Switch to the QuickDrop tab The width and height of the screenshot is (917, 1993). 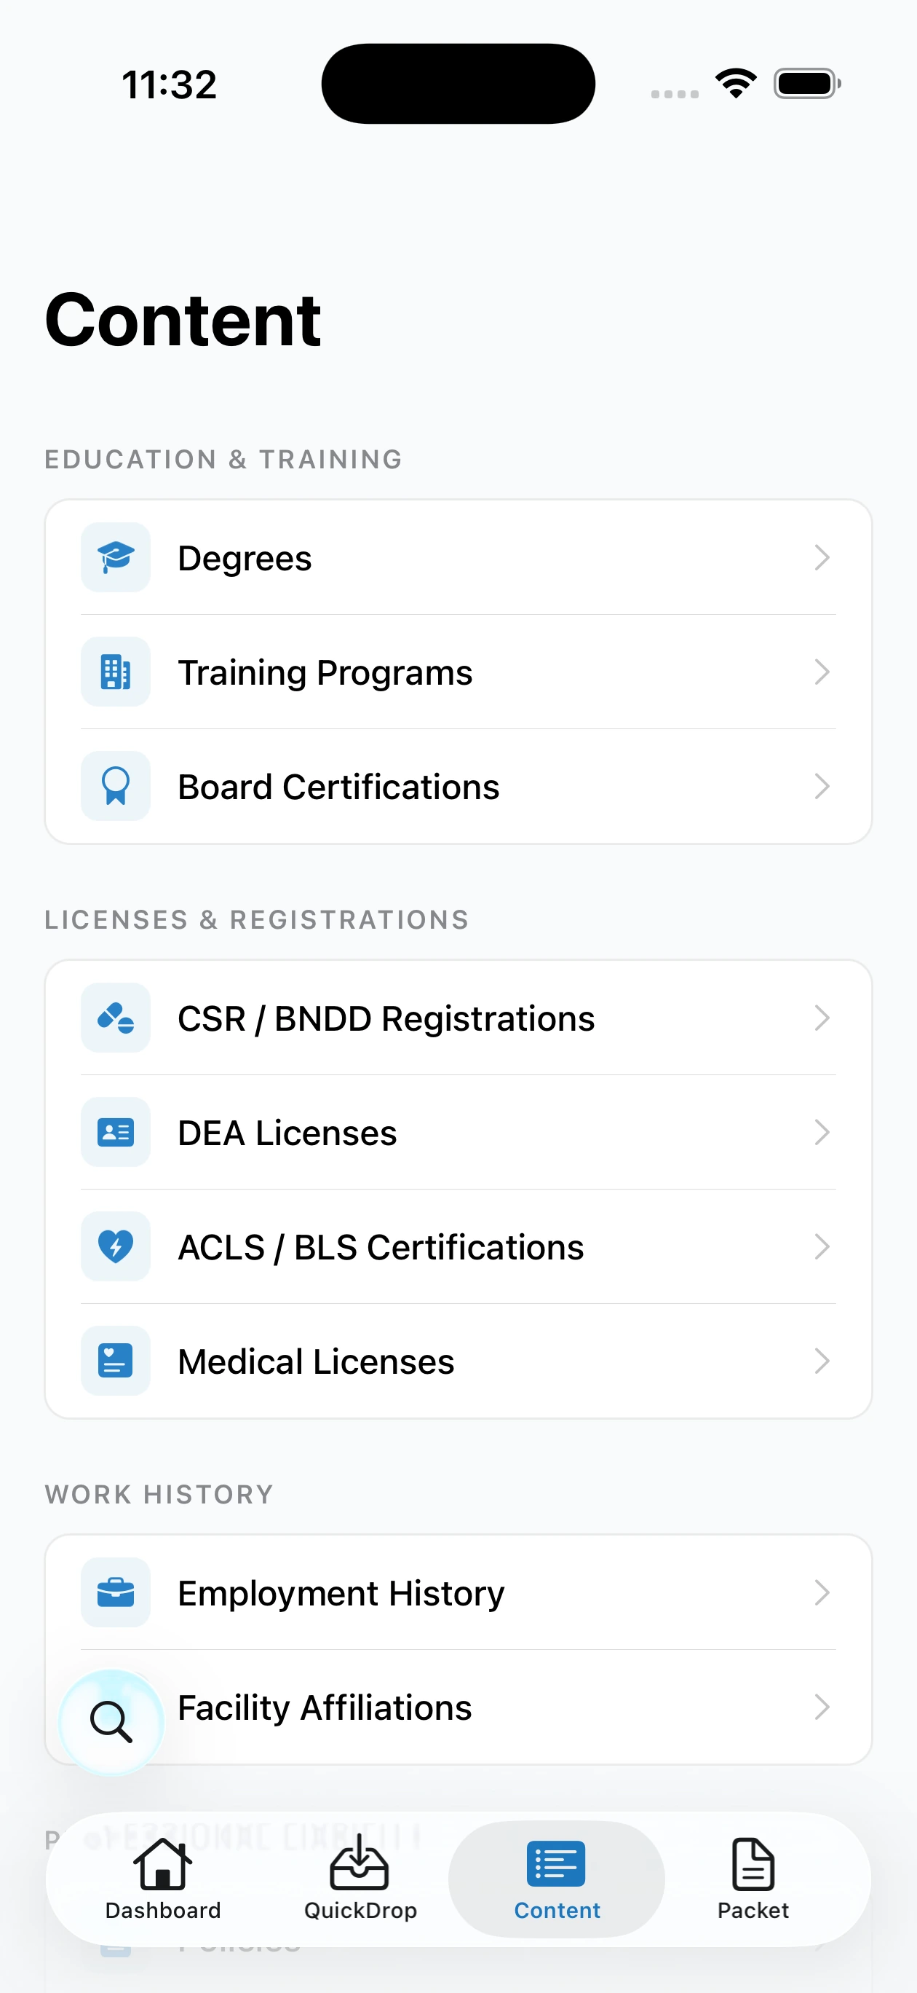(360, 1879)
